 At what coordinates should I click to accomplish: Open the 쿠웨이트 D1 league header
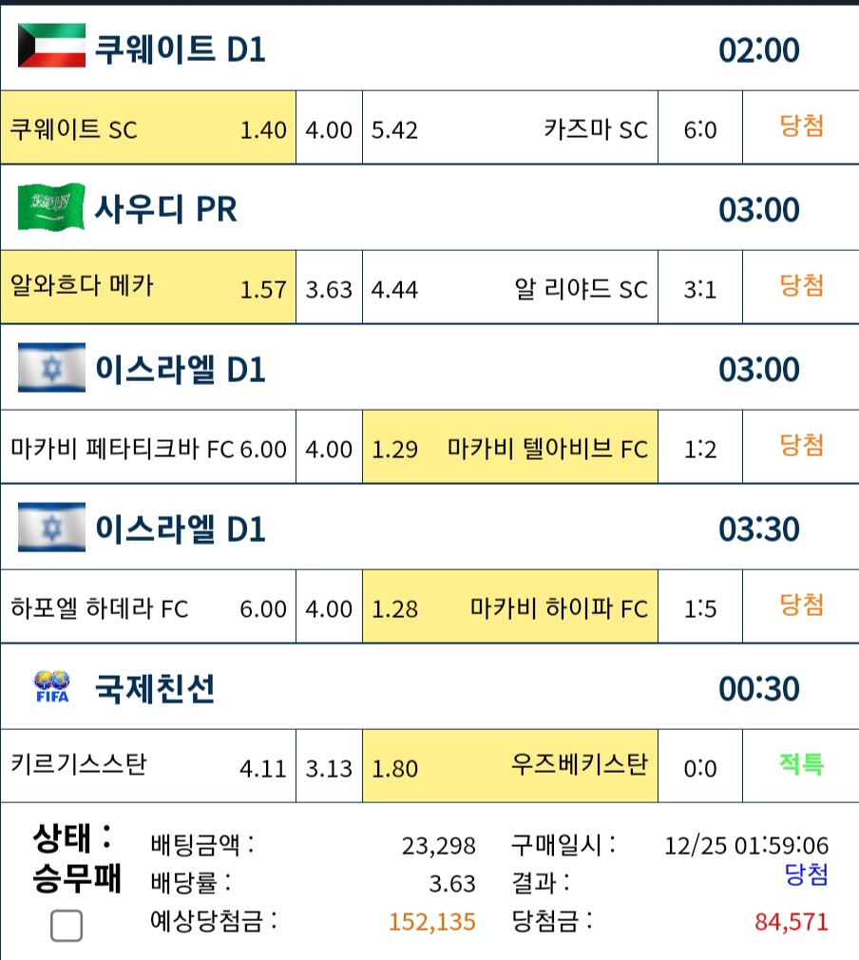[429, 48]
